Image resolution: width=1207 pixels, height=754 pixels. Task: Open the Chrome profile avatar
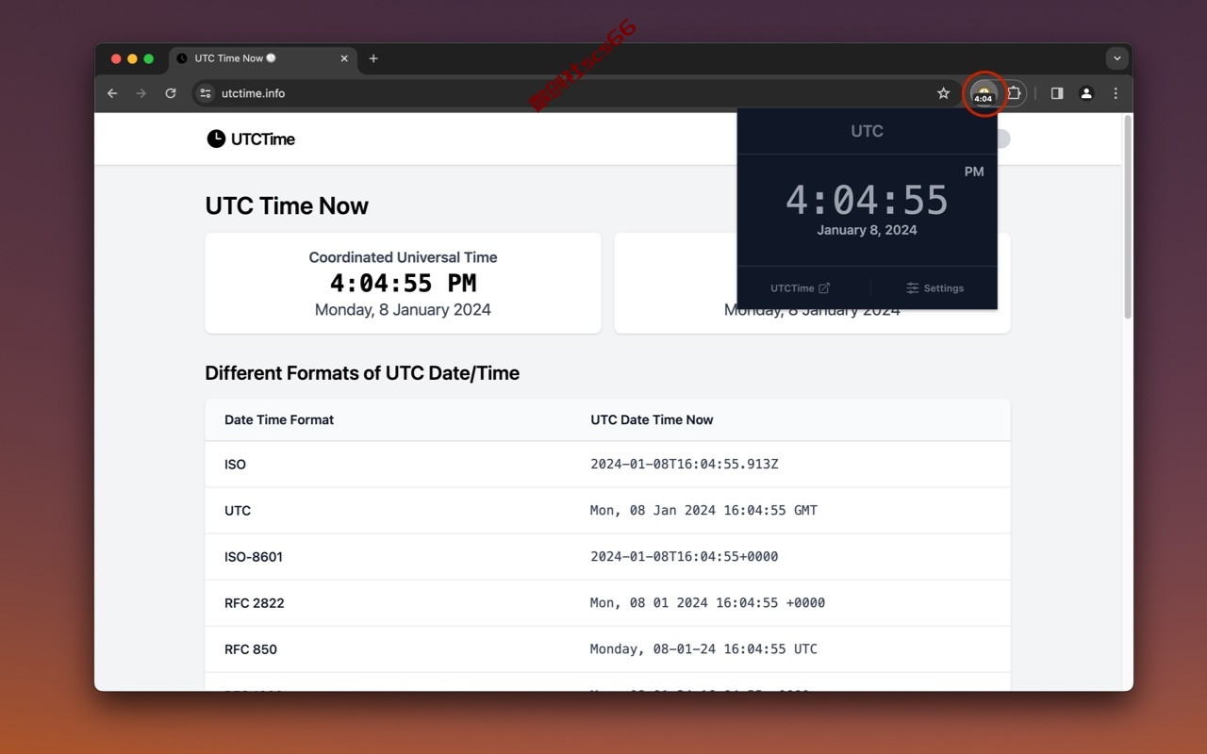click(x=1086, y=93)
